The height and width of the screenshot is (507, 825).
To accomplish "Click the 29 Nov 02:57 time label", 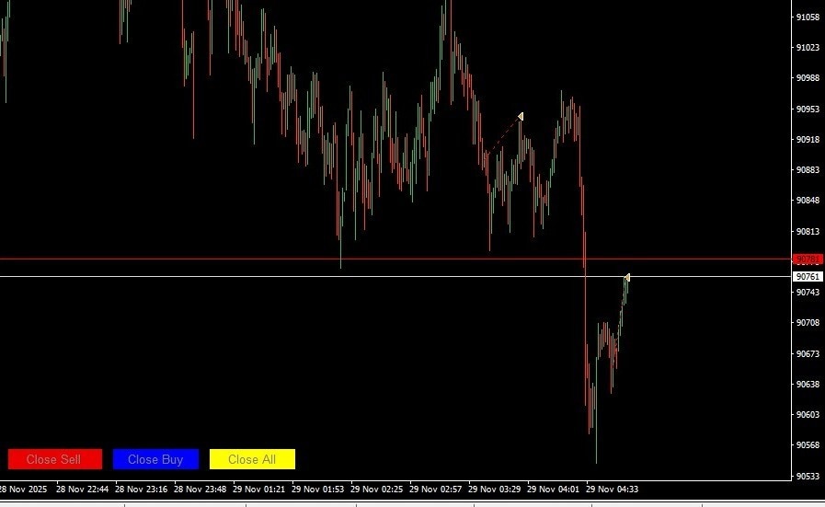I will 436,490.
